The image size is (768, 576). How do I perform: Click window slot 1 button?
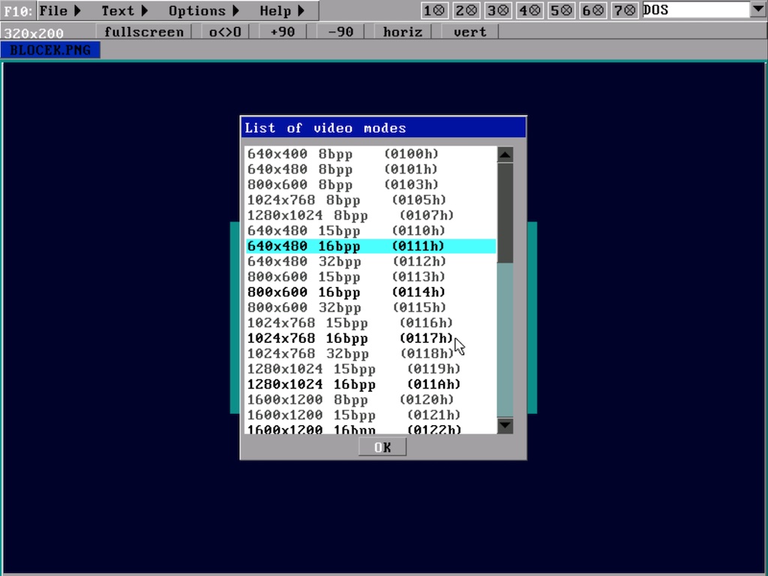tap(433, 10)
